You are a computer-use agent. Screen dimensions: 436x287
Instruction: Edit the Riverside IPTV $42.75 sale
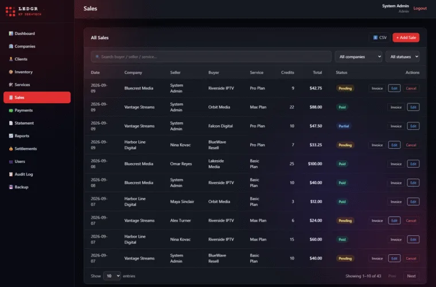click(394, 88)
